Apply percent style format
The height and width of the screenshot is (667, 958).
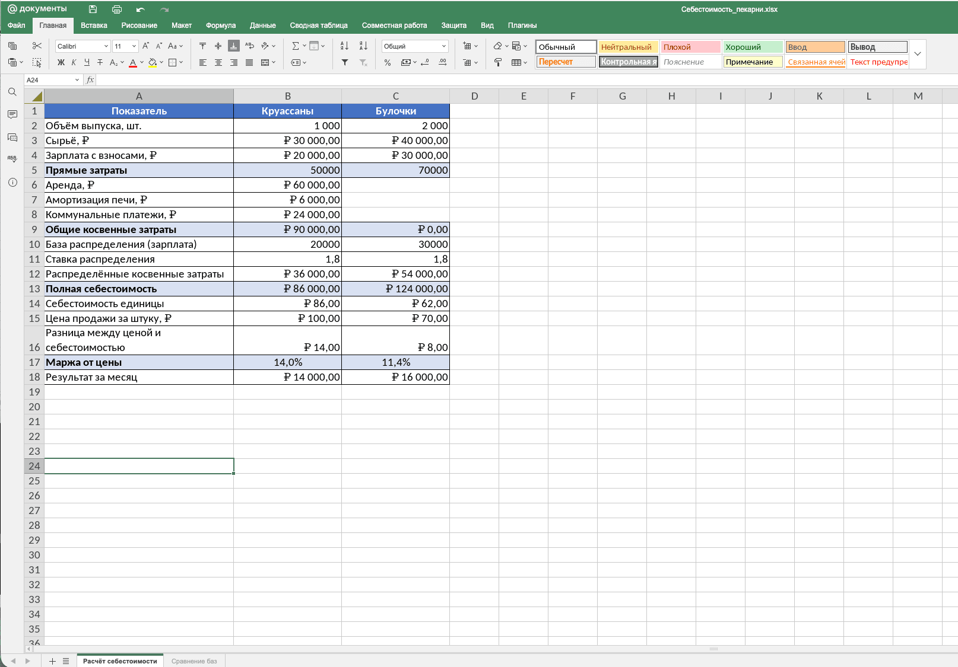[x=387, y=62]
